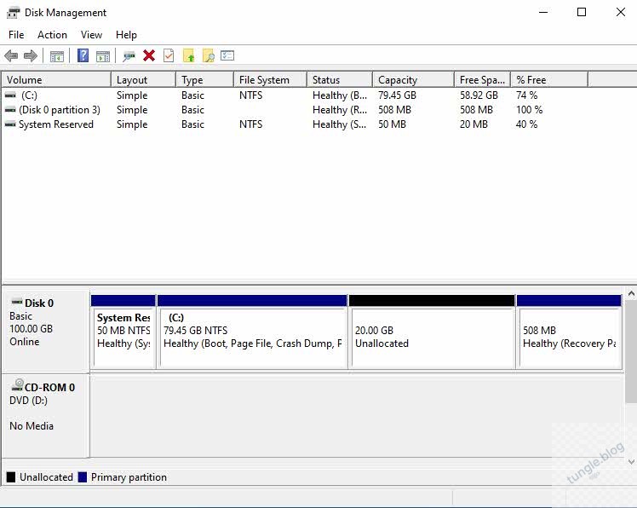Click the Disk Management title bar icon

click(13, 13)
